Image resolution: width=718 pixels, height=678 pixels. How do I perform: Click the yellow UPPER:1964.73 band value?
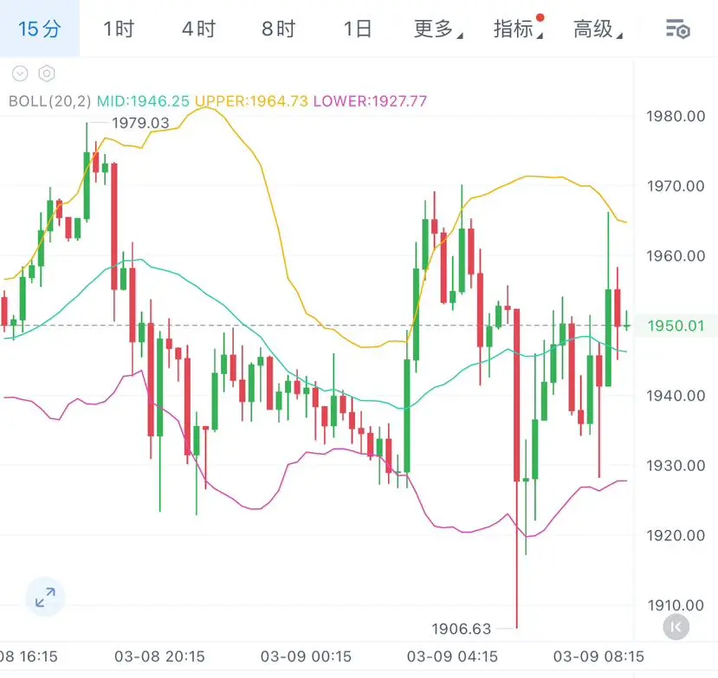pos(251,100)
